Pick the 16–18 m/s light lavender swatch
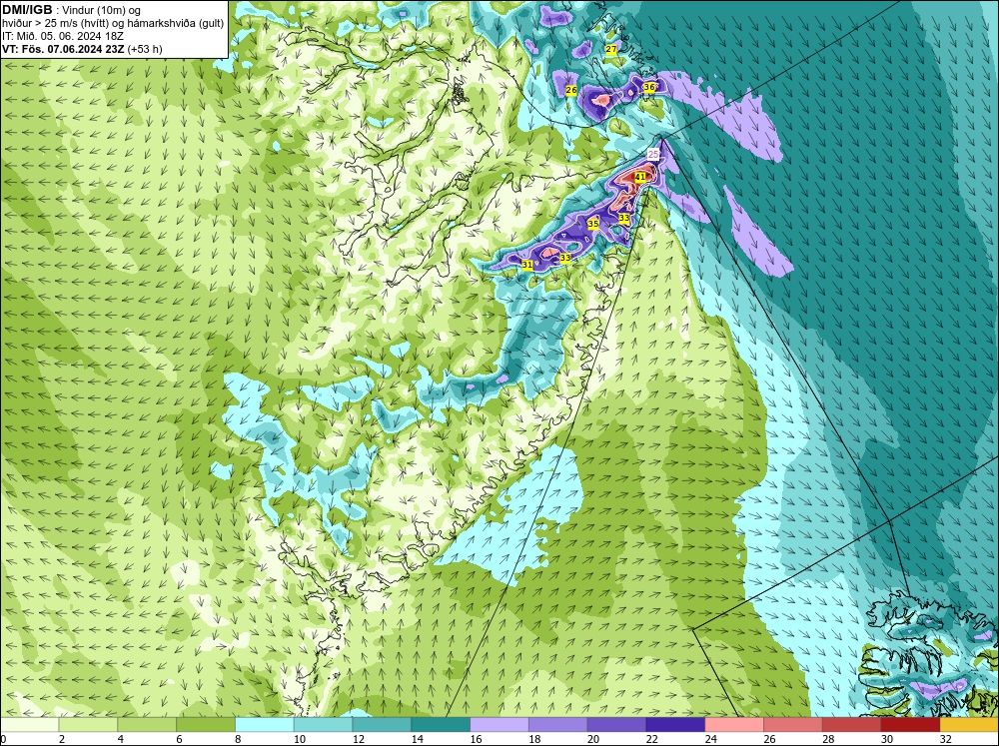The image size is (999, 746). tap(499, 724)
